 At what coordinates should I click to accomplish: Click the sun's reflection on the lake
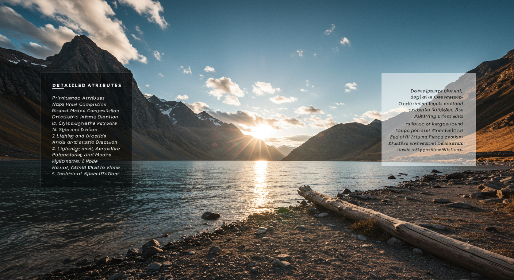pyautogui.click(x=261, y=182)
